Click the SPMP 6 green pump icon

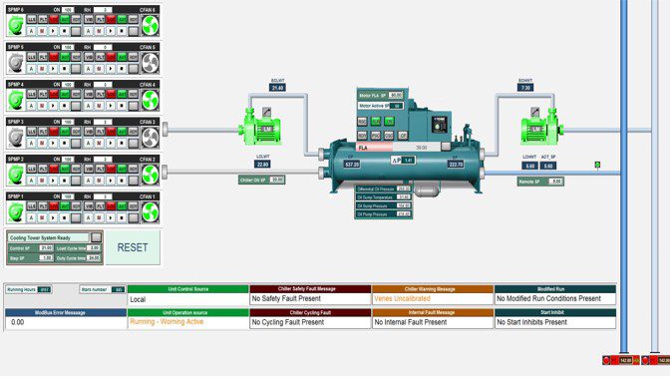16,25
